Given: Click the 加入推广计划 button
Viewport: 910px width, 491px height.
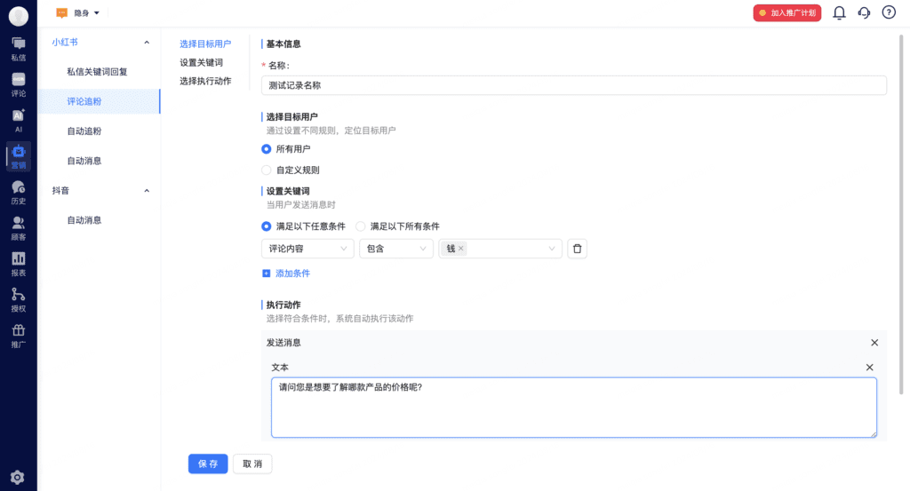Looking at the screenshot, I should pyautogui.click(x=787, y=12).
